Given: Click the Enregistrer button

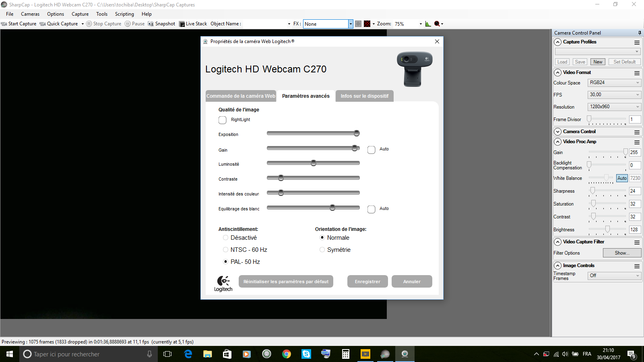Looking at the screenshot, I should click(367, 282).
